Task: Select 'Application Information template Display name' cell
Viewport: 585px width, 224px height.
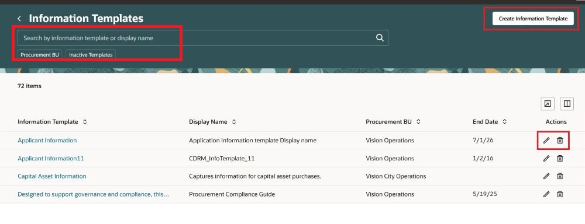Action: [x=253, y=140]
